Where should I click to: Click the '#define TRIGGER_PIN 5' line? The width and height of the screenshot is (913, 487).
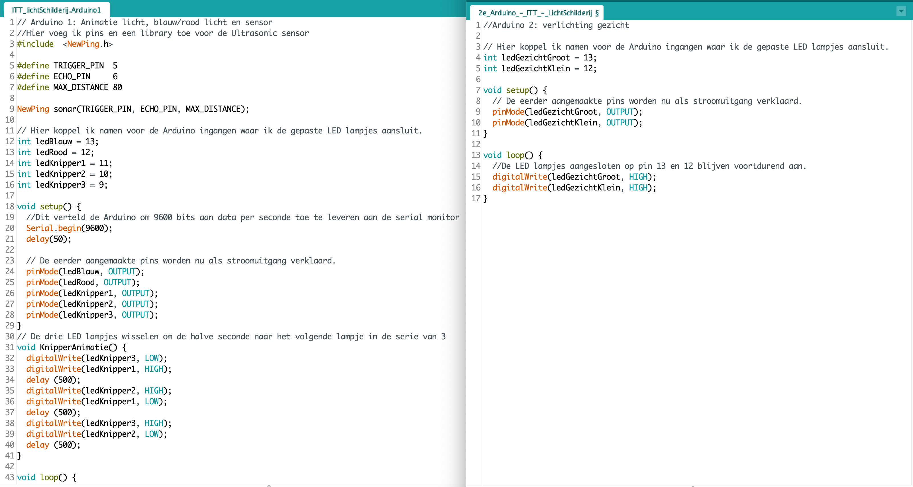(67, 66)
